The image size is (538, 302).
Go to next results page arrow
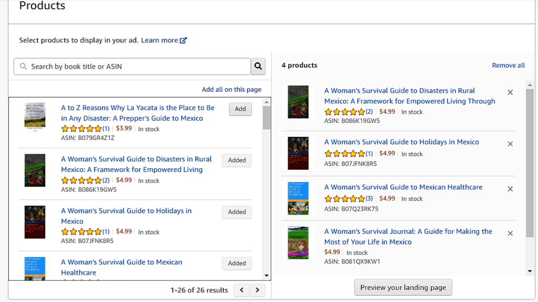tap(257, 290)
